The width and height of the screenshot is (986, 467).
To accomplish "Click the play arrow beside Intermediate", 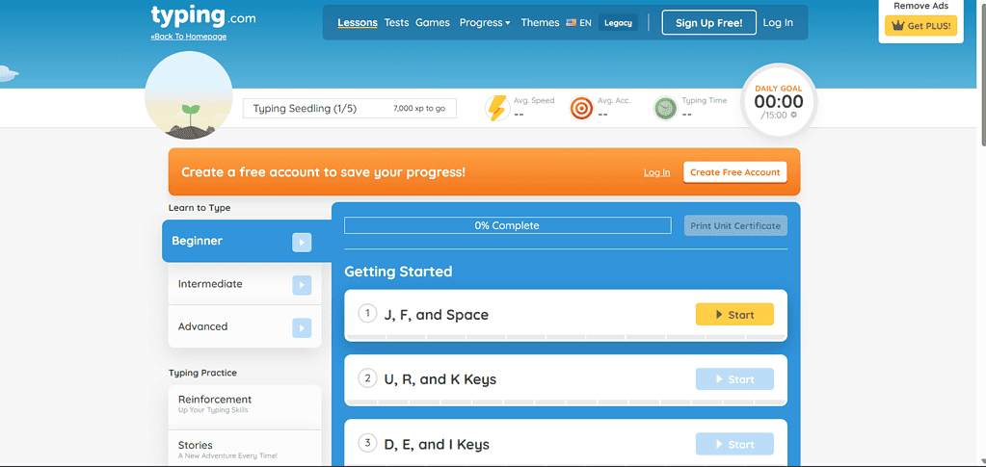I will [302, 285].
